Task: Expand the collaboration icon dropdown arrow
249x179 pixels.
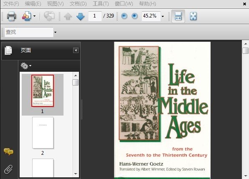Action: pos(34,16)
